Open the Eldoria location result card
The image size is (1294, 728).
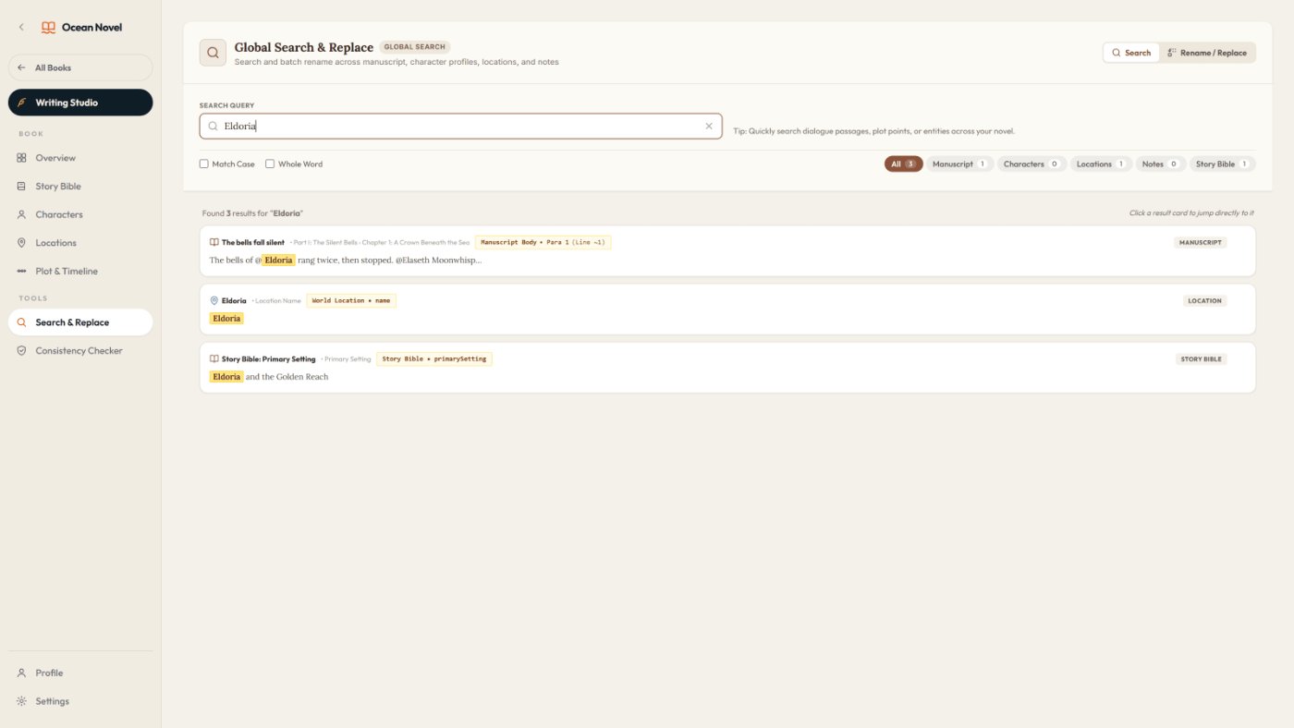(727, 309)
